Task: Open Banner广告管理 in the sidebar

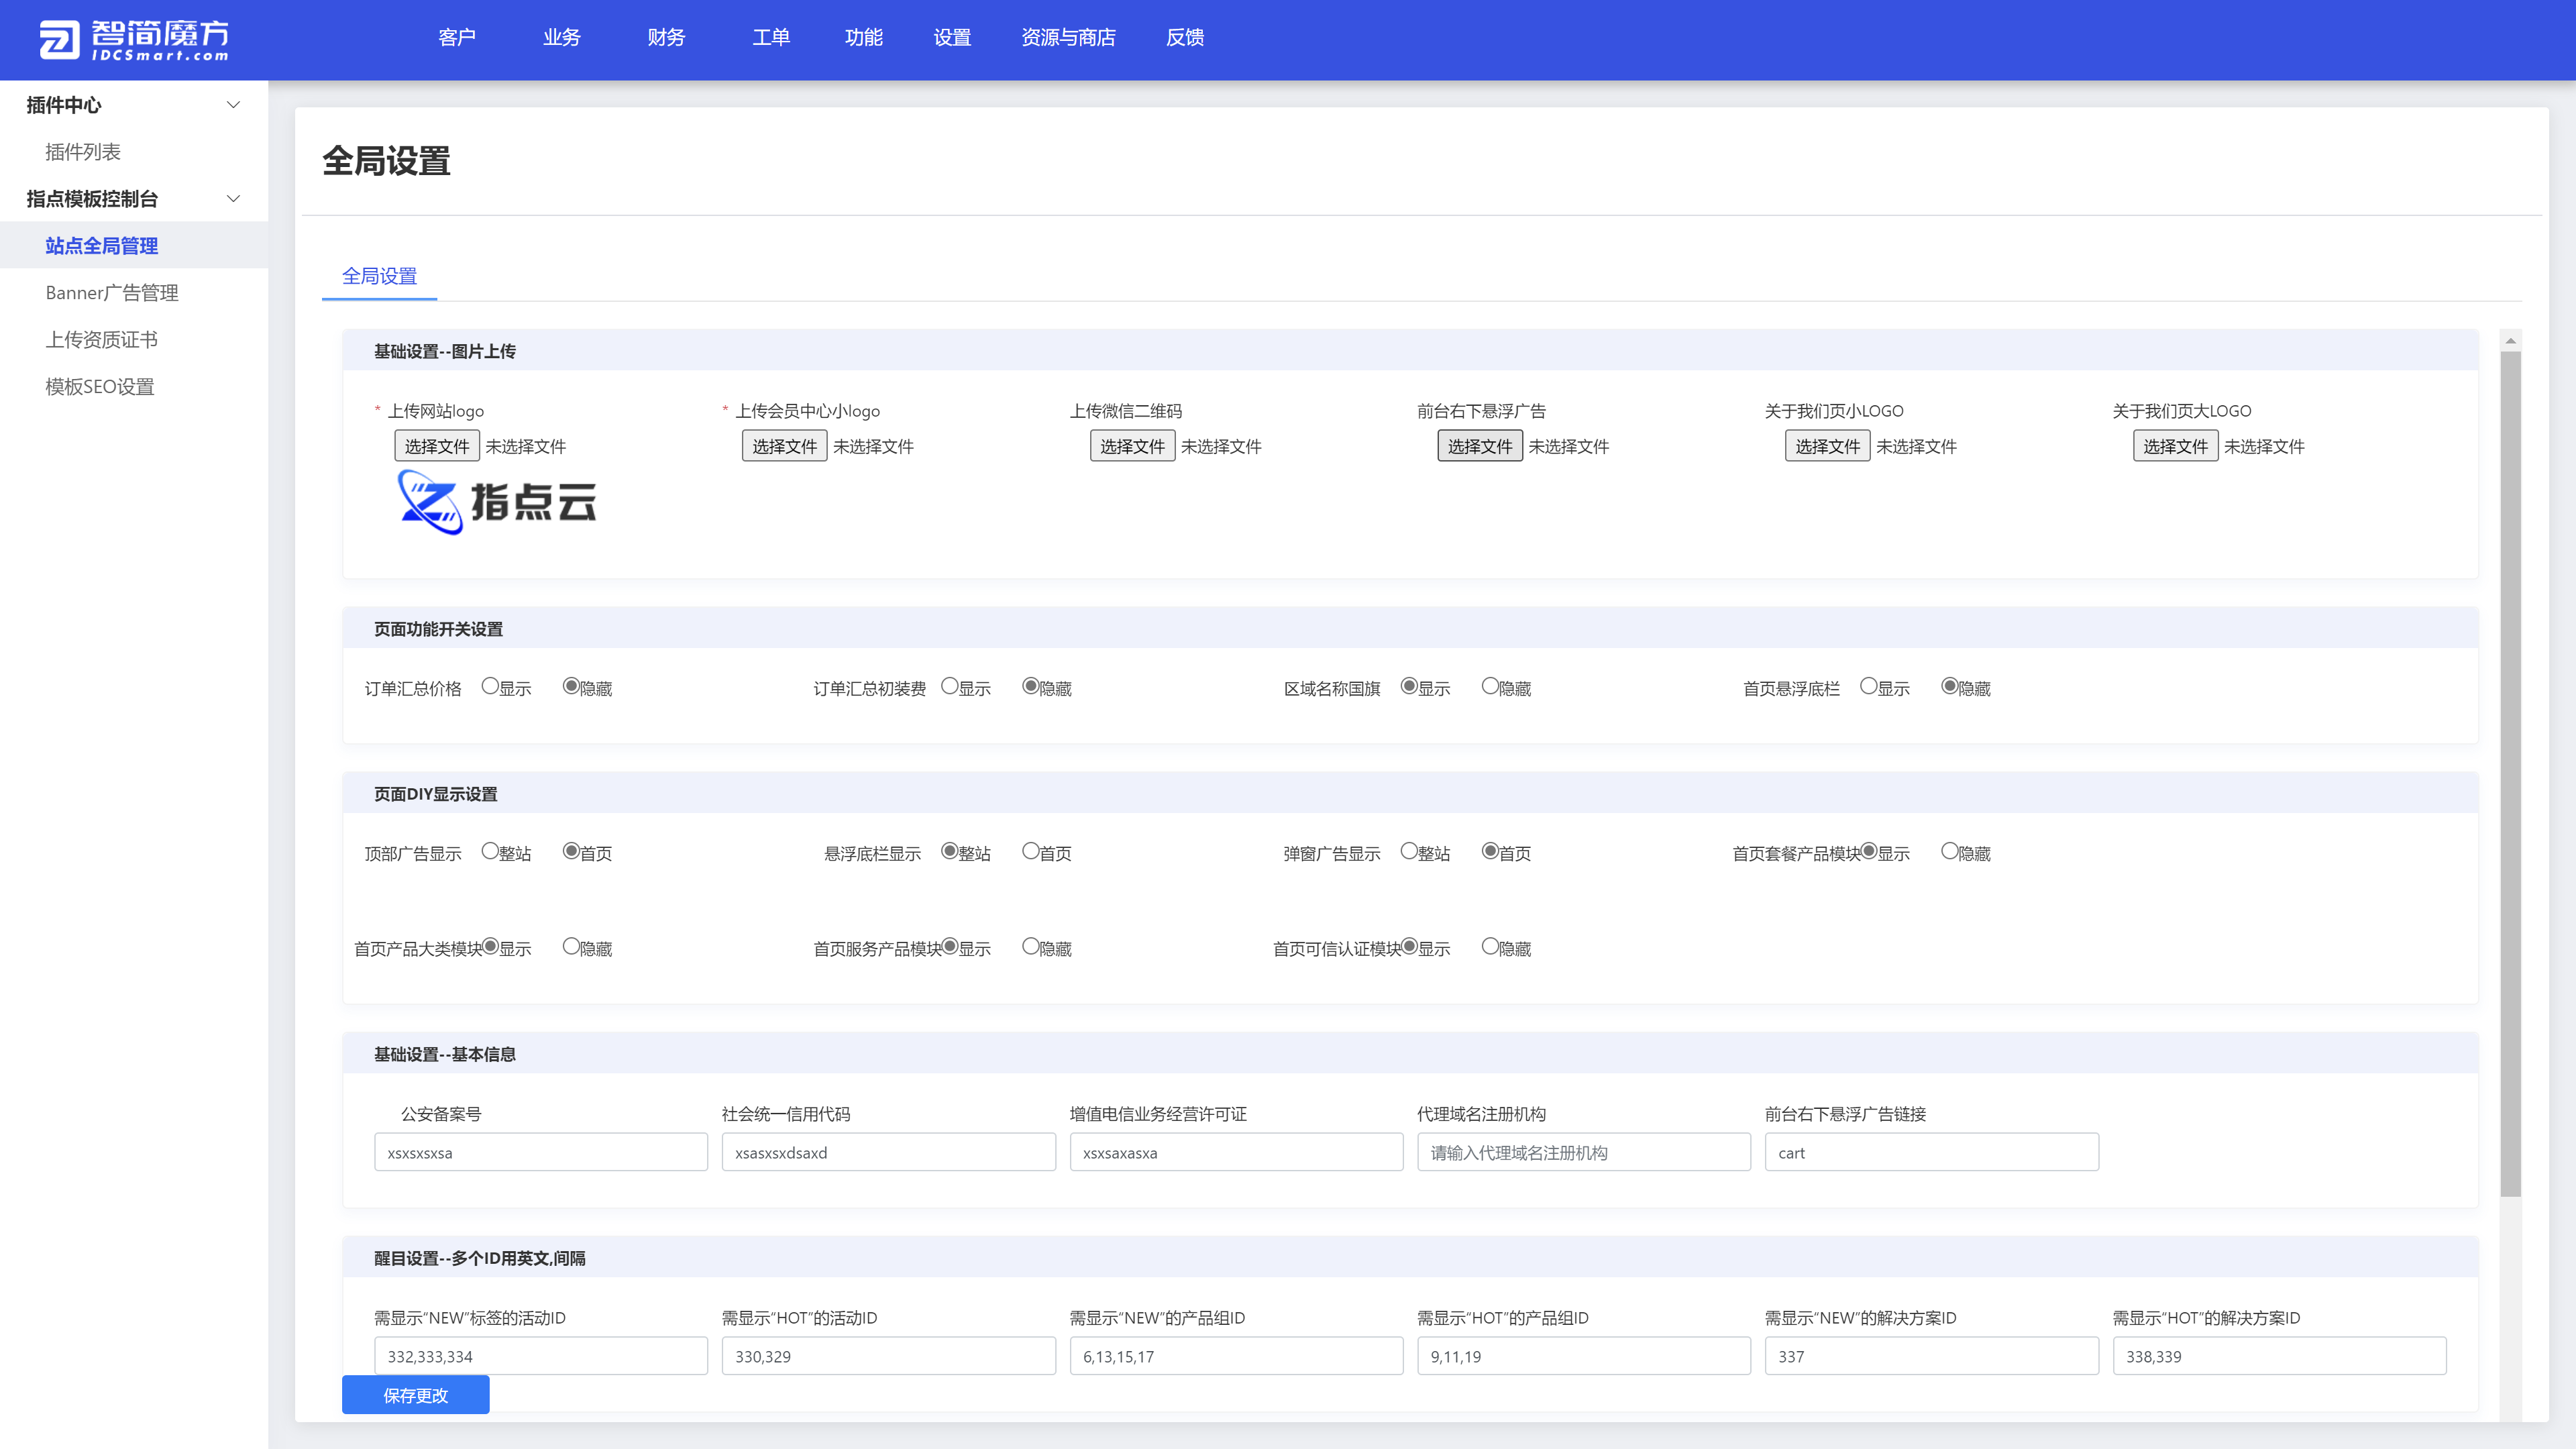Action: pyautogui.click(x=112, y=293)
